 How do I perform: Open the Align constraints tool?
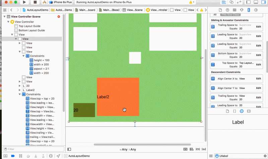[192, 149]
